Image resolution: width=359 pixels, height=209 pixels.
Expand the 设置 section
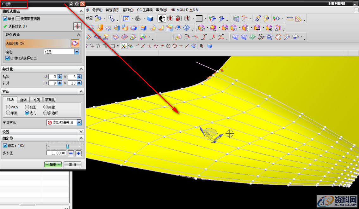point(81,132)
